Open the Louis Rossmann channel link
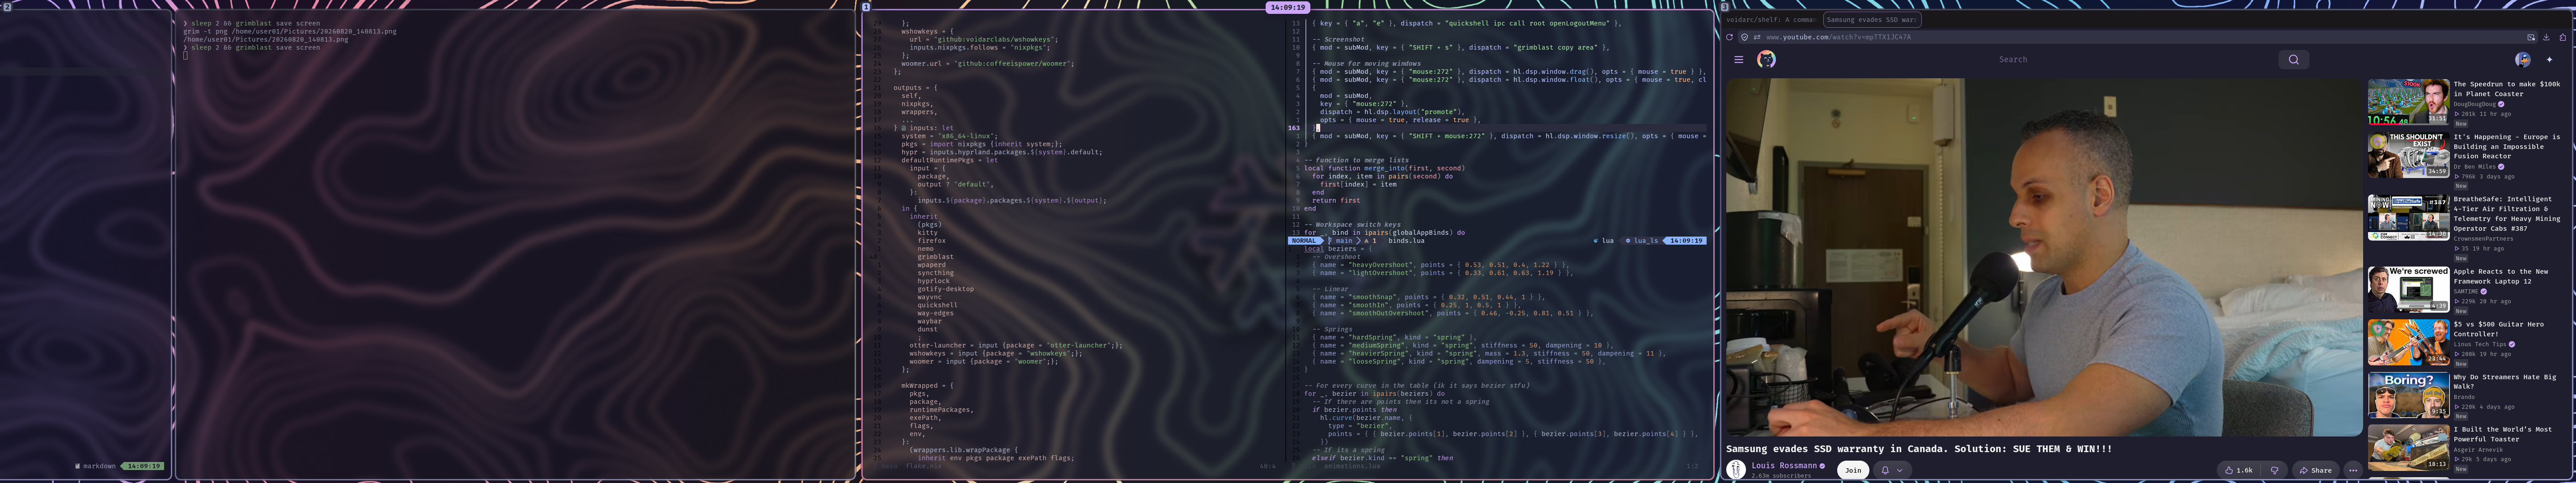The image size is (2576, 483). tap(1784, 465)
